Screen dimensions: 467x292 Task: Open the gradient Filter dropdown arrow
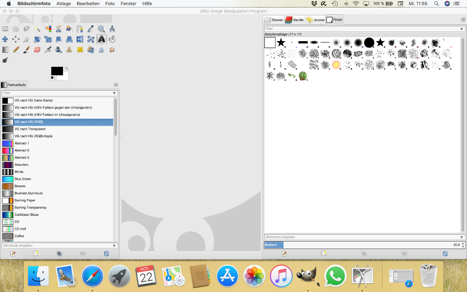(114, 93)
